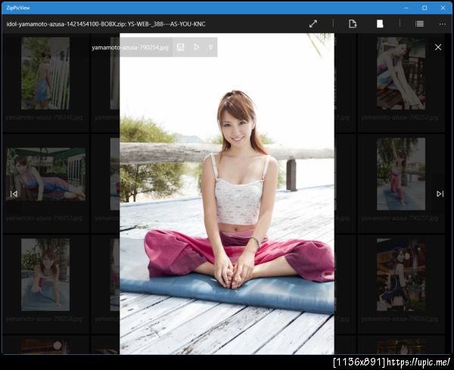Open the three-dots more options menu
454x370 pixels.
443,24
